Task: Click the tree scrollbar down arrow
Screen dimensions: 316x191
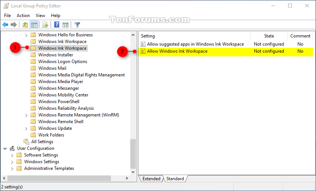Action: click(133, 172)
